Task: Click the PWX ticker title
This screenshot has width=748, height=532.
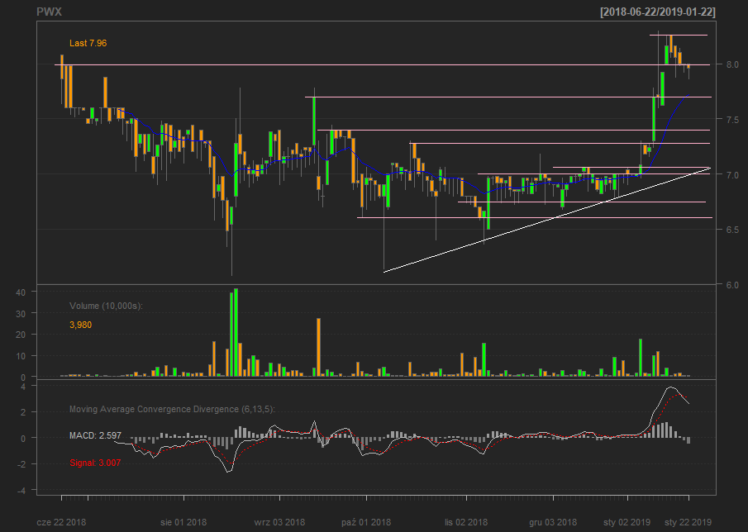Action: pos(49,12)
